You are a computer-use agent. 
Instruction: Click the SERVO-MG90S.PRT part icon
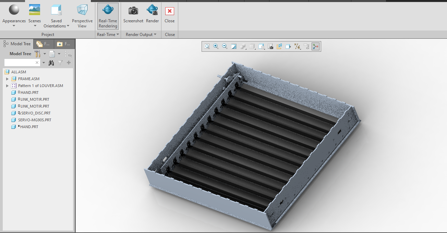(x=14, y=120)
